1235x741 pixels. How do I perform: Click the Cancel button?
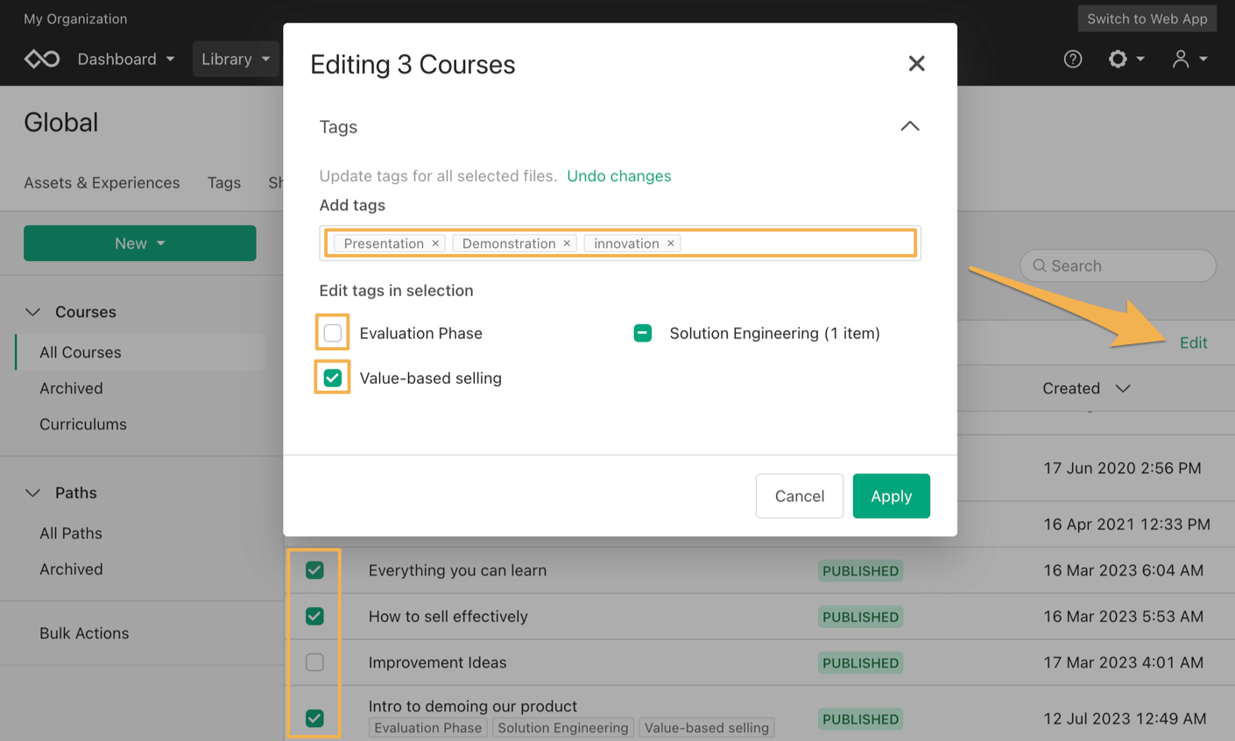799,496
